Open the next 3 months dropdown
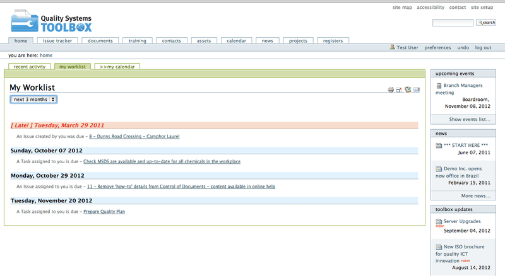This screenshot has height=276, width=505. pyautogui.click(x=33, y=100)
